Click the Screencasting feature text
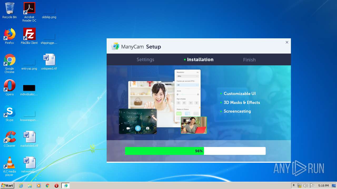The width and height of the screenshot is (337, 189). point(237,111)
